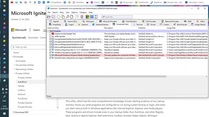Open Process Explorer in sidebar list
The width and height of the screenshot is (209, 117).
point(25,103)
